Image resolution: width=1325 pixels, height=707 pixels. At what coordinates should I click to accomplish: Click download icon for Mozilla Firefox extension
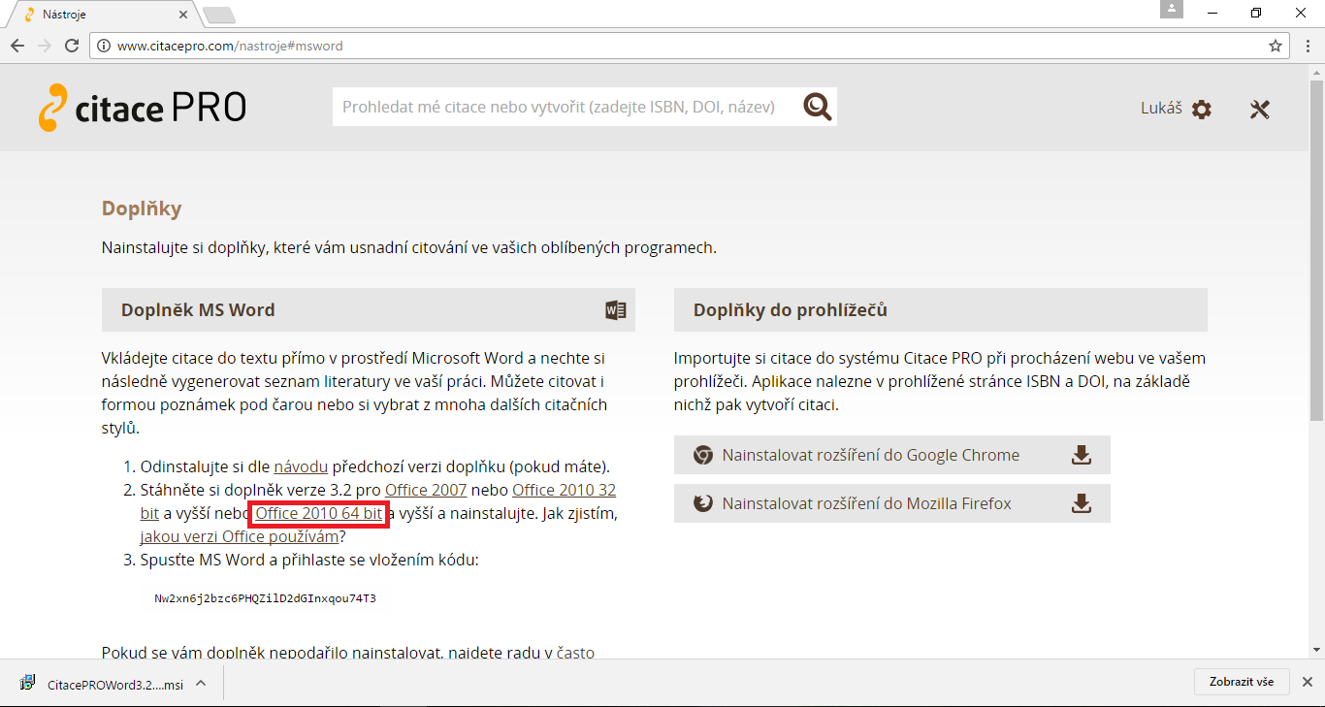click(1081, 503)
